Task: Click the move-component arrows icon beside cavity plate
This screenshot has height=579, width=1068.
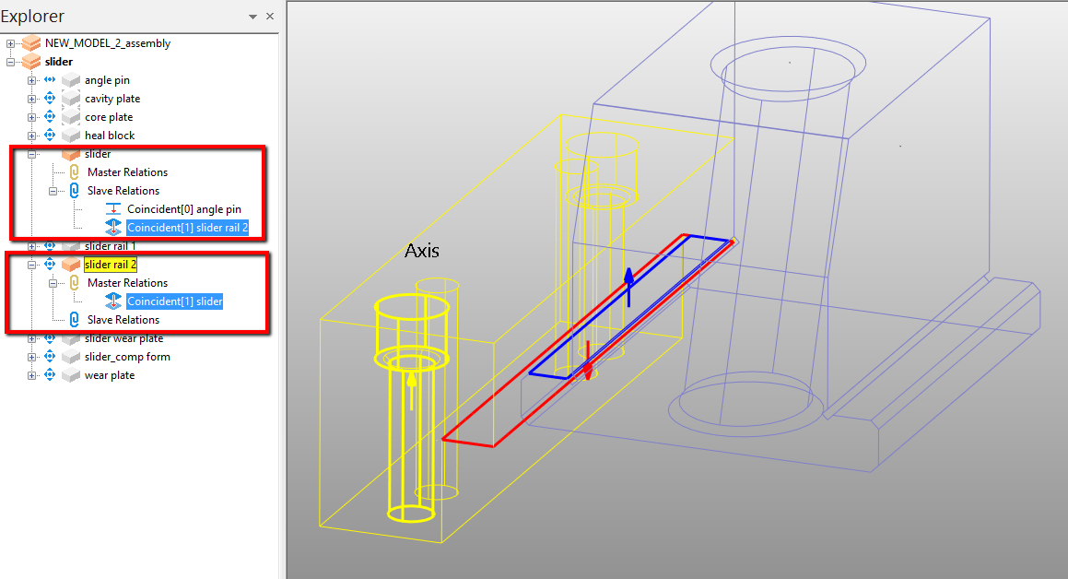Action: (x=50, y=98)
